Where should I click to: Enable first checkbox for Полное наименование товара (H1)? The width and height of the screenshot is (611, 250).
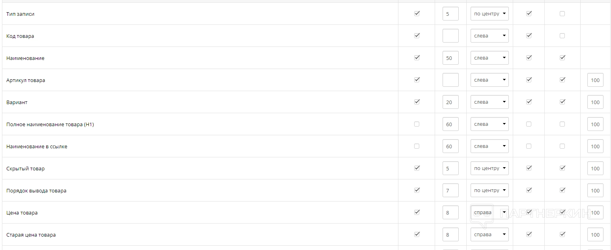(417, 124)
